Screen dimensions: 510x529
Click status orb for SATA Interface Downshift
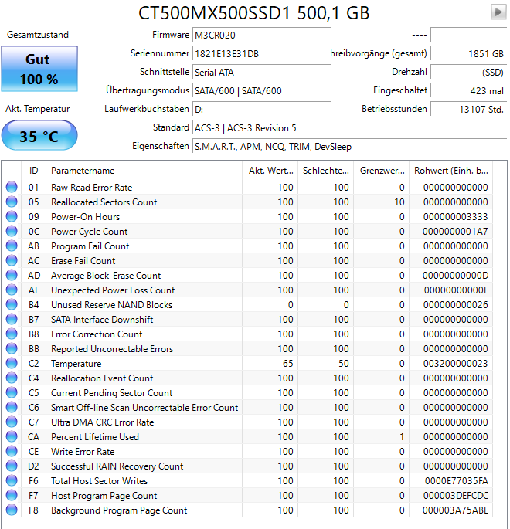click(x=12, y=319)
